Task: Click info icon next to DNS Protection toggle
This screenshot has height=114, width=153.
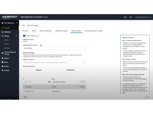Action: click(38, 36)
